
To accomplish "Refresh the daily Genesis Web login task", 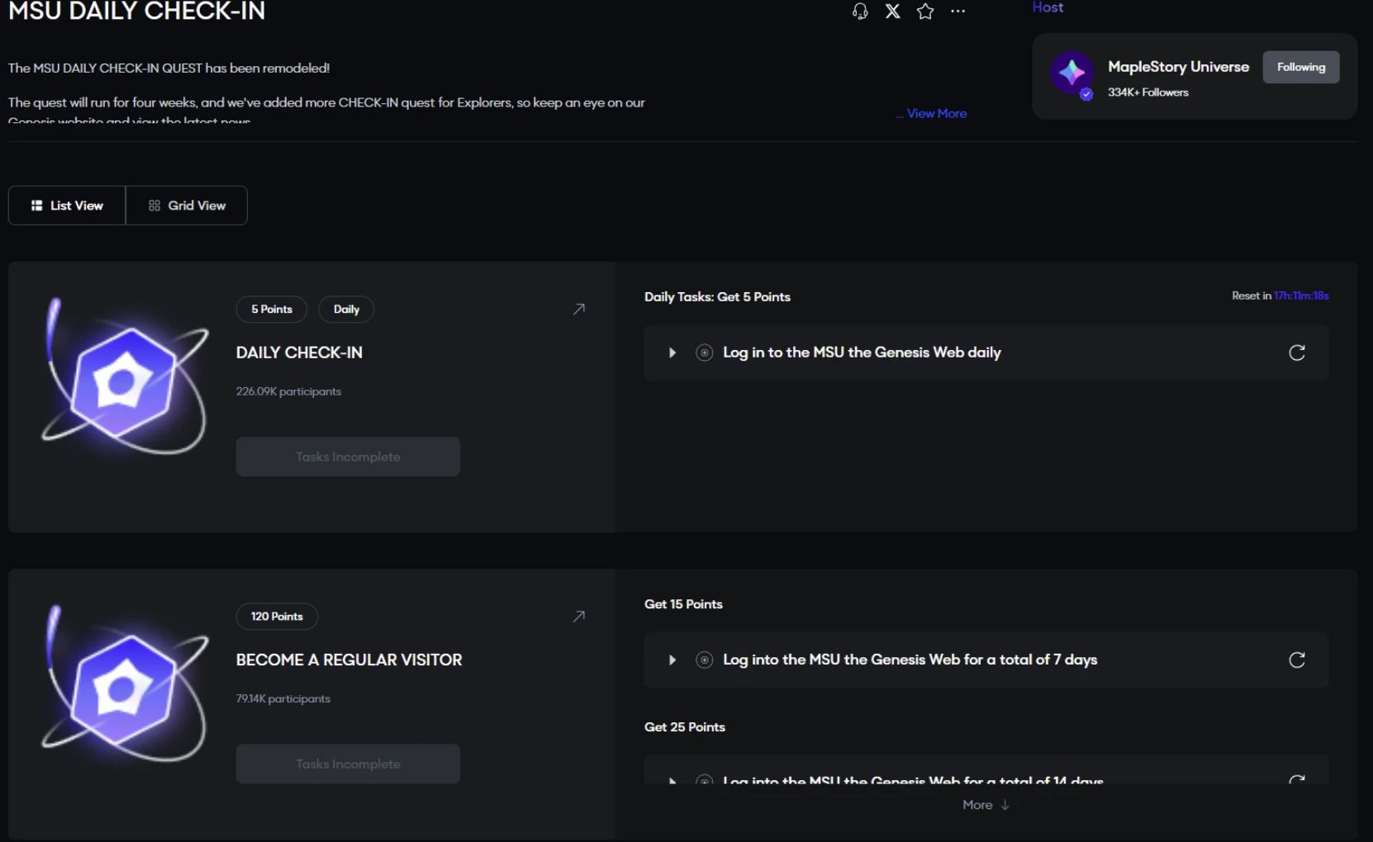I will tap(1297, 352).
